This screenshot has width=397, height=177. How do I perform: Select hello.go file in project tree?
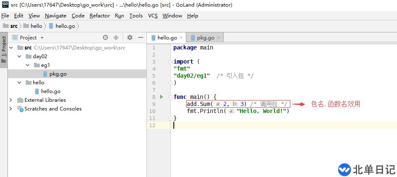pos(51,91)
